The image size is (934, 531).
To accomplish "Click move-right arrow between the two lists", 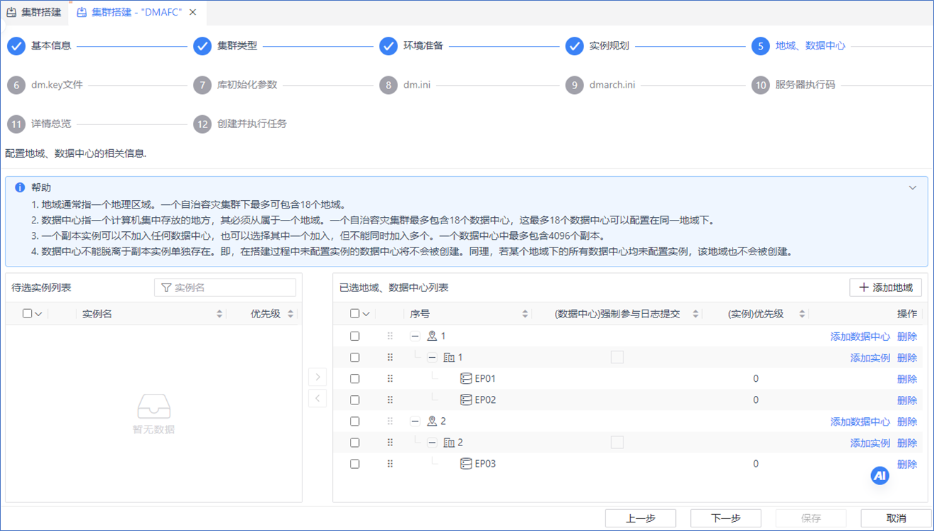I will point(317,377).
